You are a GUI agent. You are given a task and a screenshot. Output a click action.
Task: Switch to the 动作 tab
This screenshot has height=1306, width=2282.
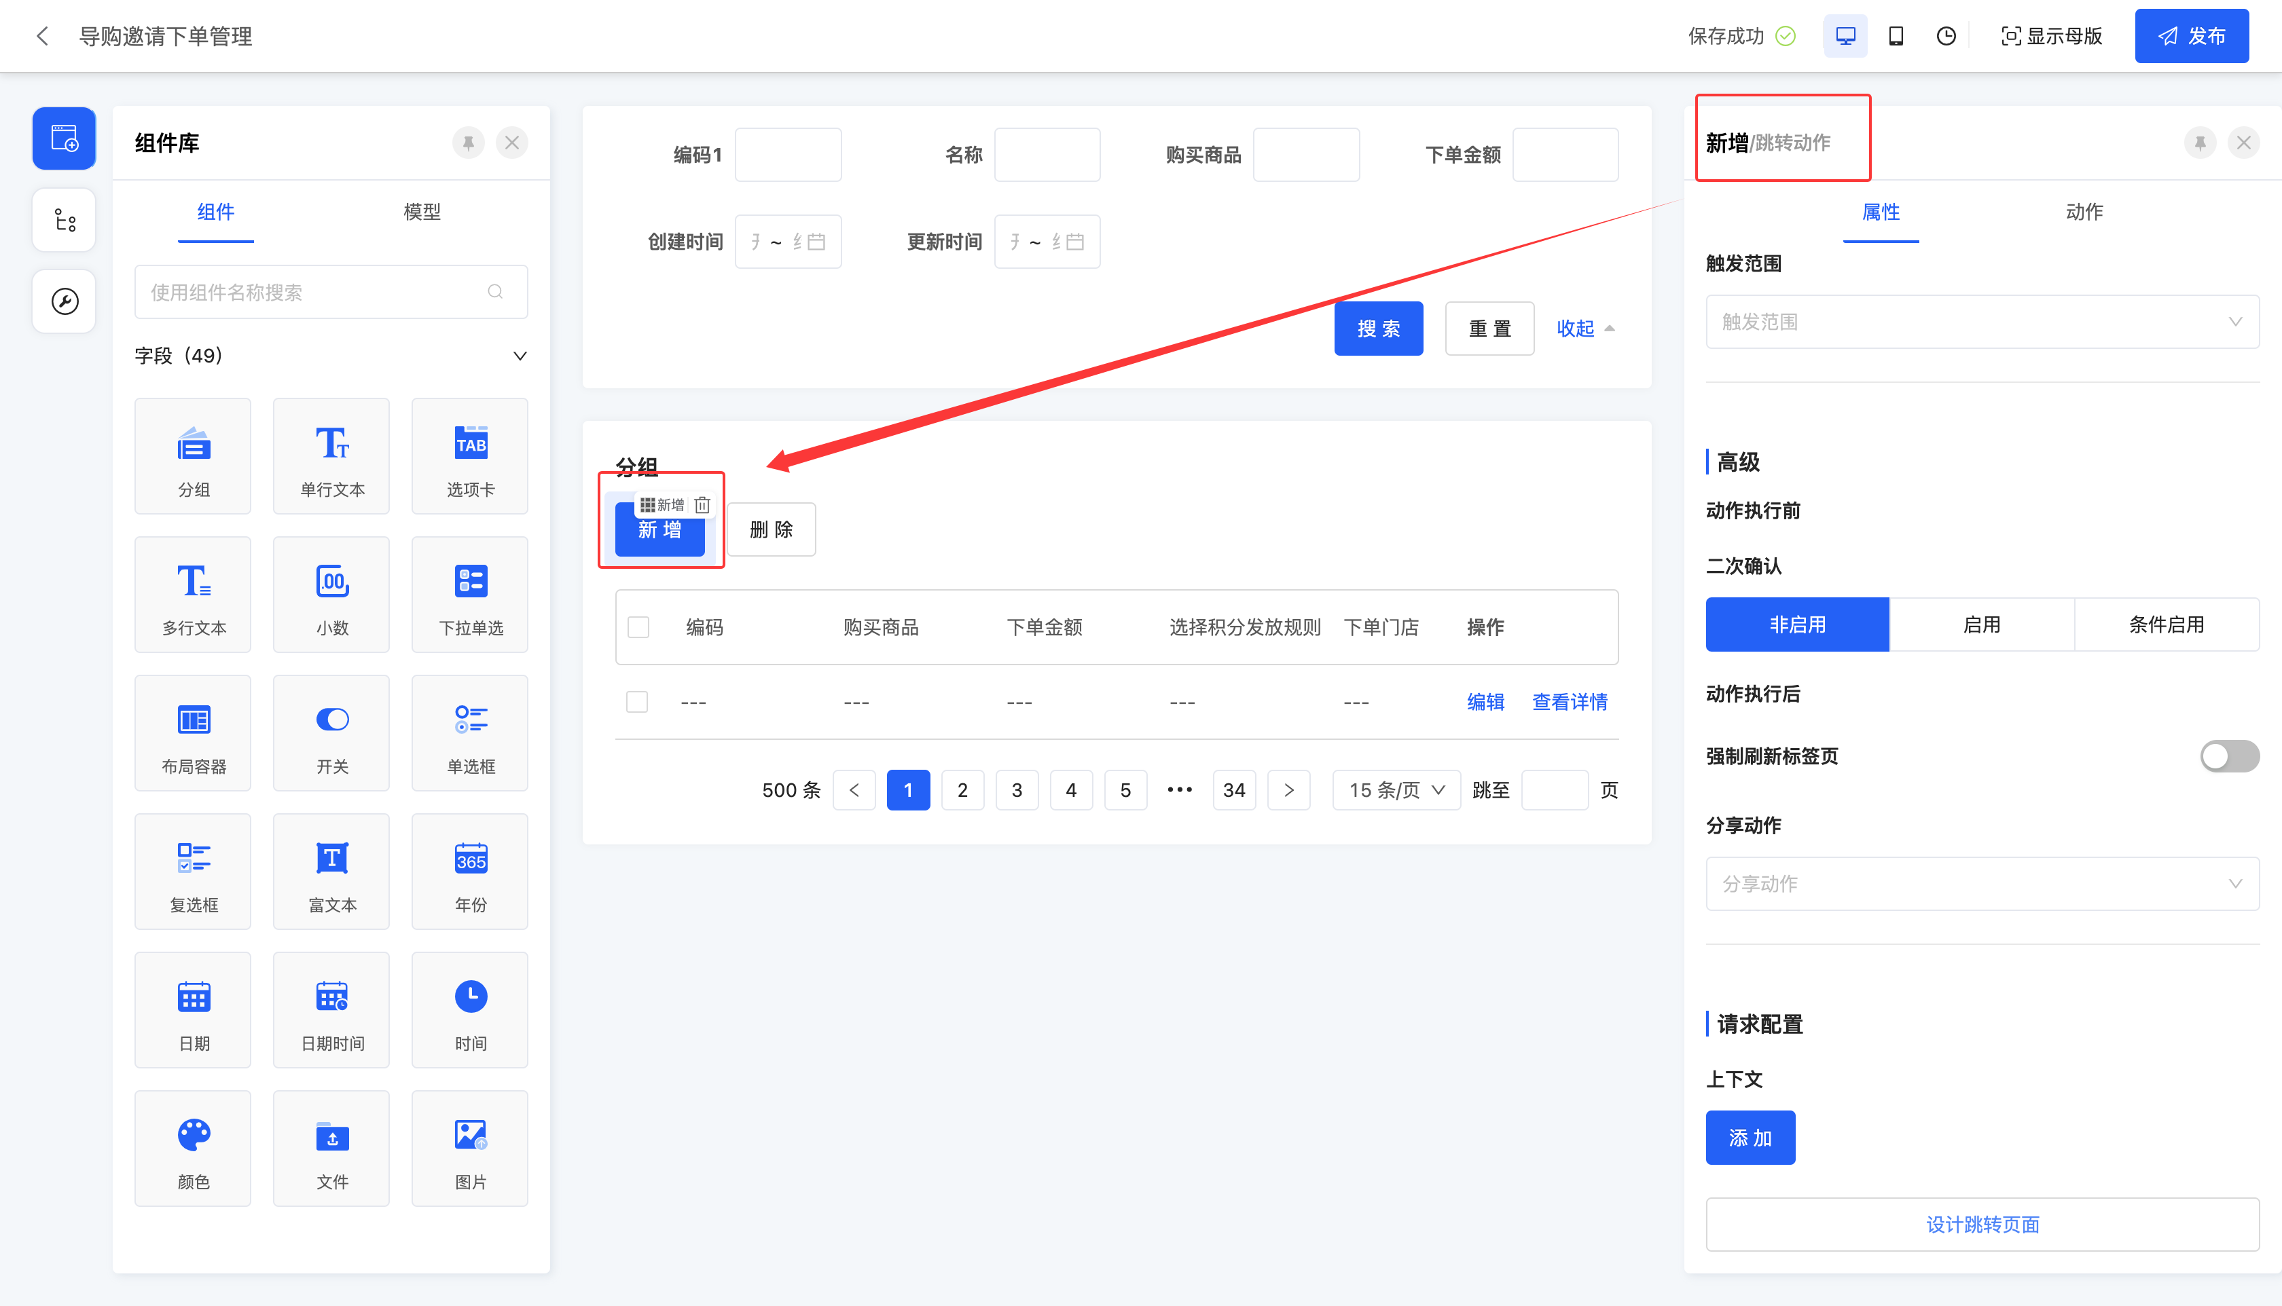coord(2084,212)
